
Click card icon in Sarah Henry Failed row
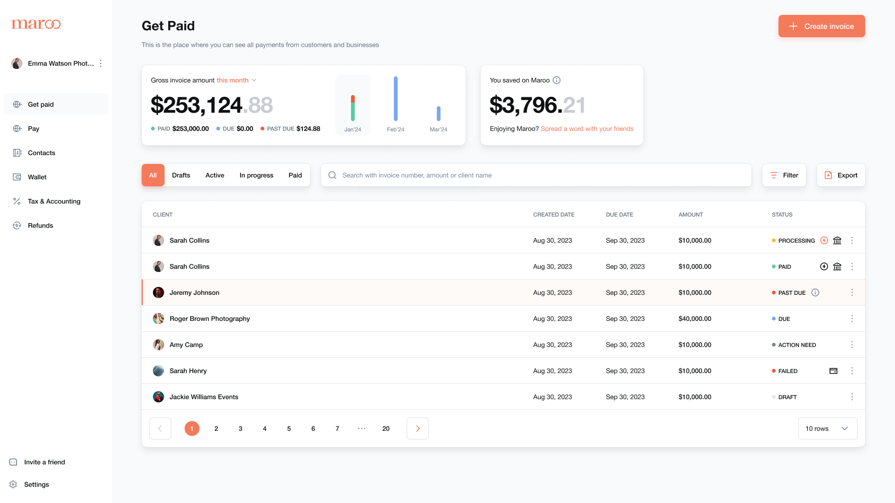[833, 371]
